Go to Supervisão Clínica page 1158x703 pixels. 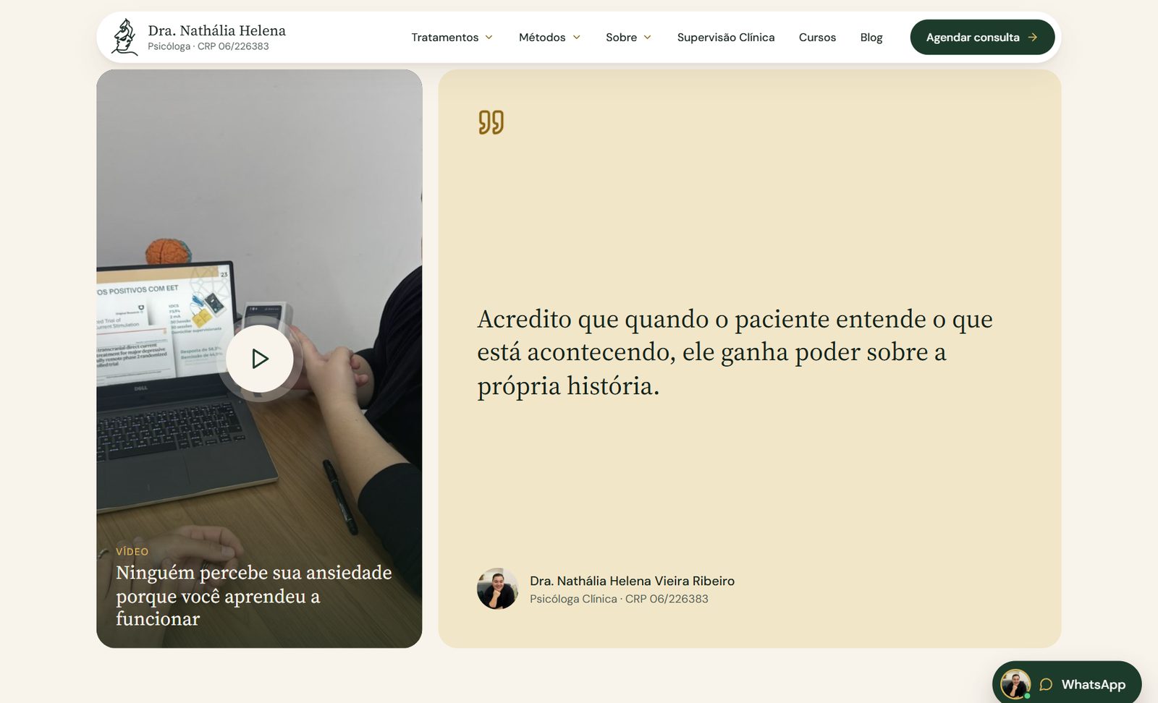tap(726, 37)
